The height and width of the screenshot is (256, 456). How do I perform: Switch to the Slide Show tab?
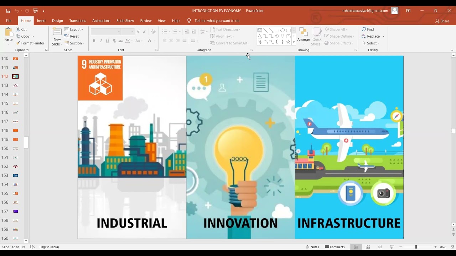[125, 21]
